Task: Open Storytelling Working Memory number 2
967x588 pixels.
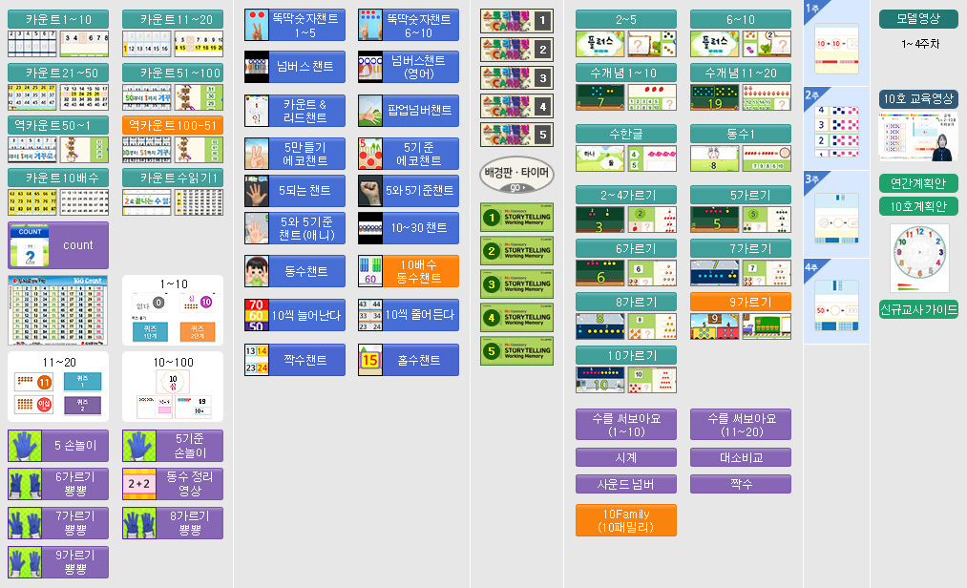Action: pyautogui.click(x=516, y=251)
